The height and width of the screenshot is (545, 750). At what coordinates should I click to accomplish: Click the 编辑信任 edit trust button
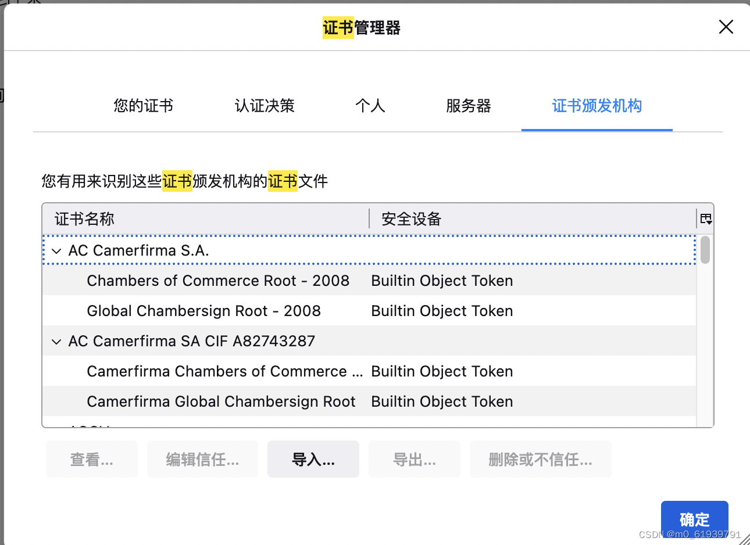202,459
